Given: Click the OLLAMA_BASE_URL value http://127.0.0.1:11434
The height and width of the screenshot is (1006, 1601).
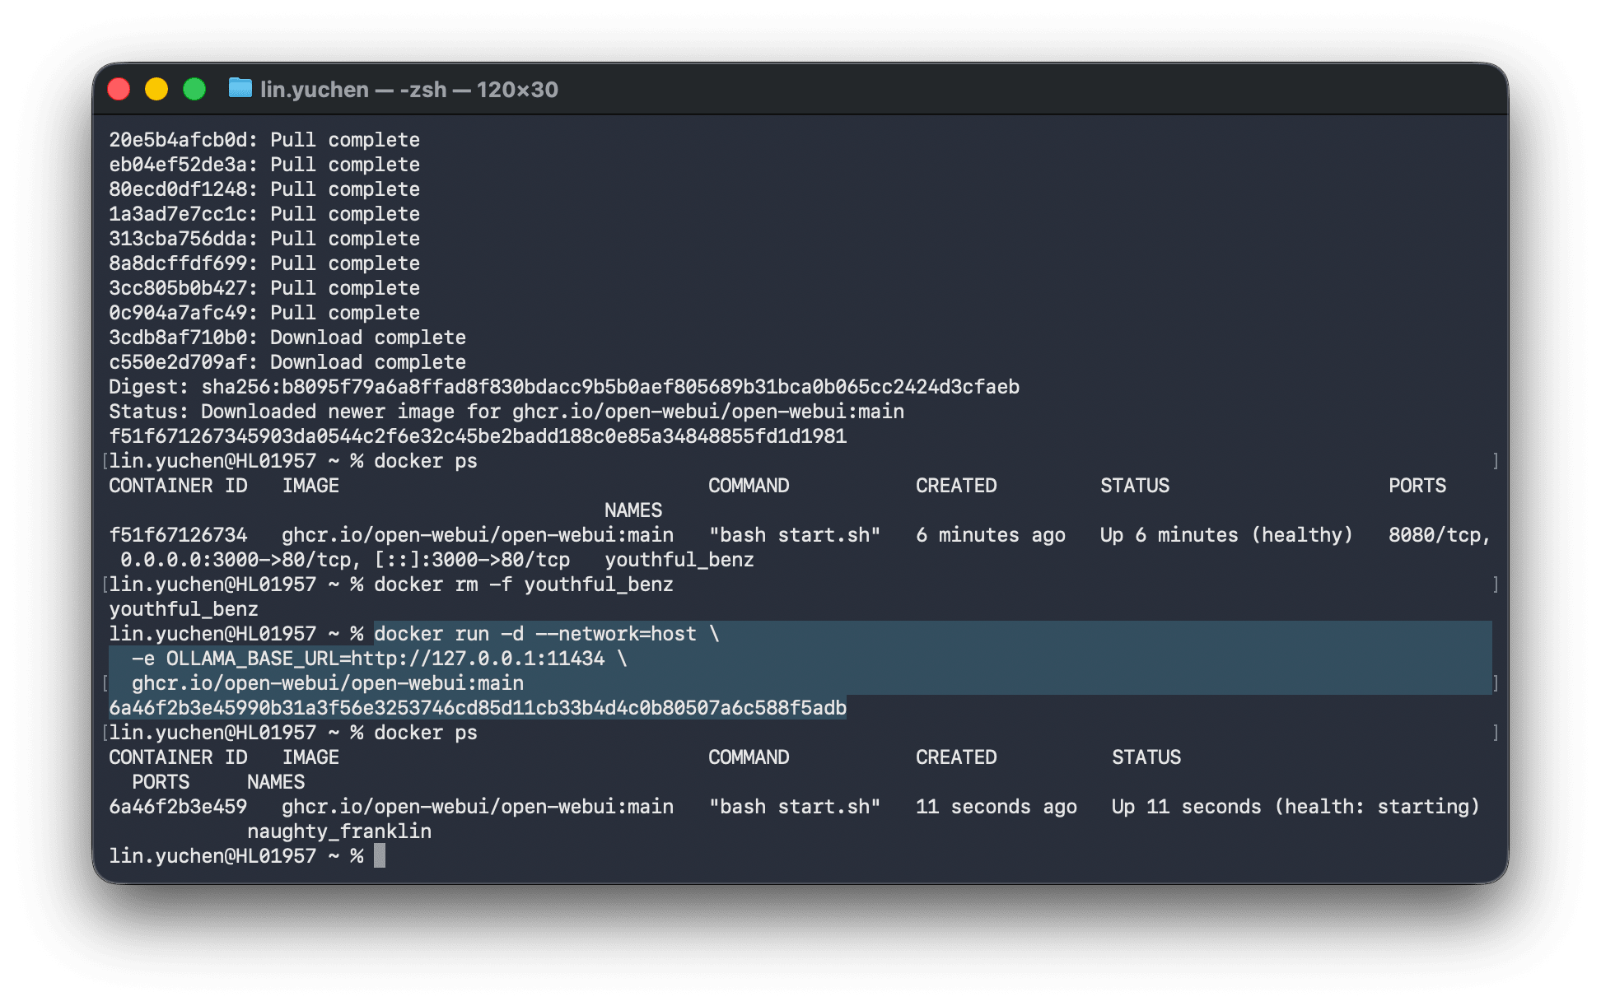Looking at the screenshot, I should [478, 659].
